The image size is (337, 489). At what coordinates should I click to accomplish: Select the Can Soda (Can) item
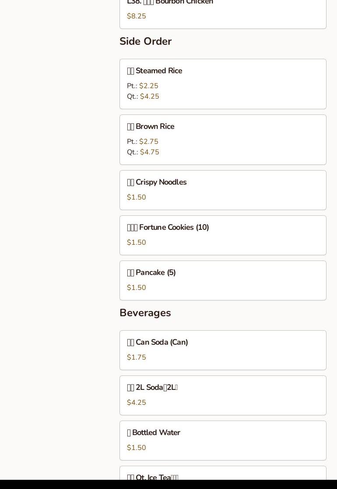tap(161, 343)
